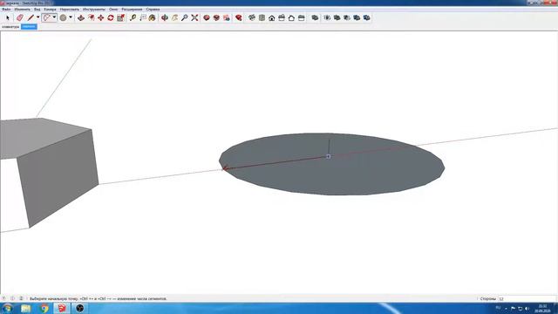Viewport: 558px width, 314px height.
Task: Open Google Chrome from the taskbar
Action: point(44,308)
